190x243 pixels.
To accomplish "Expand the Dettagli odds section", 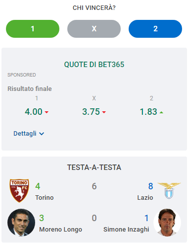I will click(29, 134).
